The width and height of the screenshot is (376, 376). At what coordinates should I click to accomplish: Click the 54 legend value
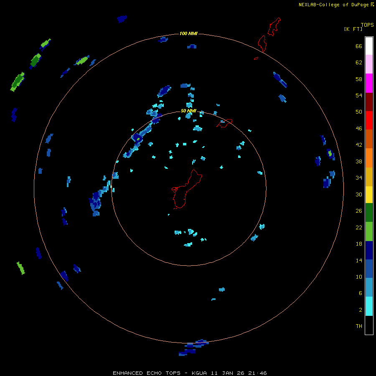pos(359,95)
